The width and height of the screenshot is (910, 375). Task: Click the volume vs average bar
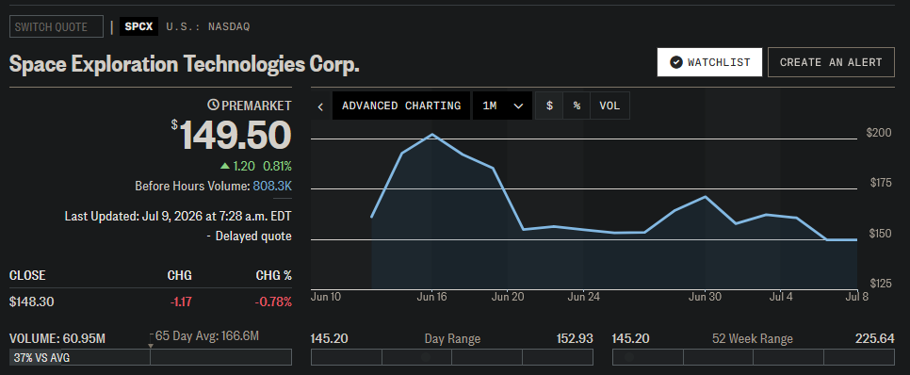point(151,358)
